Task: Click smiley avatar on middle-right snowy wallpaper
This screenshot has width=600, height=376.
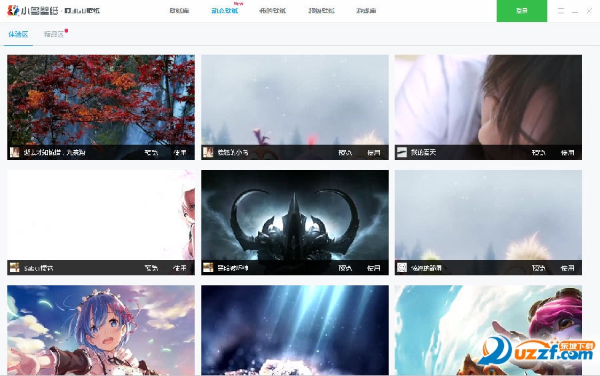Action: point(401,267)
